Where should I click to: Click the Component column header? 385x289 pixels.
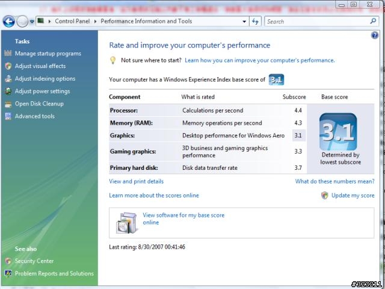[x=125, y=97]
